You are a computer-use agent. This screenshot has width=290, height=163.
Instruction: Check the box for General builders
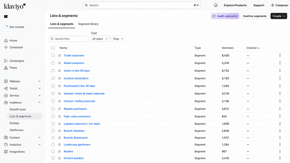pyautogui.click(x=53, y=158)
